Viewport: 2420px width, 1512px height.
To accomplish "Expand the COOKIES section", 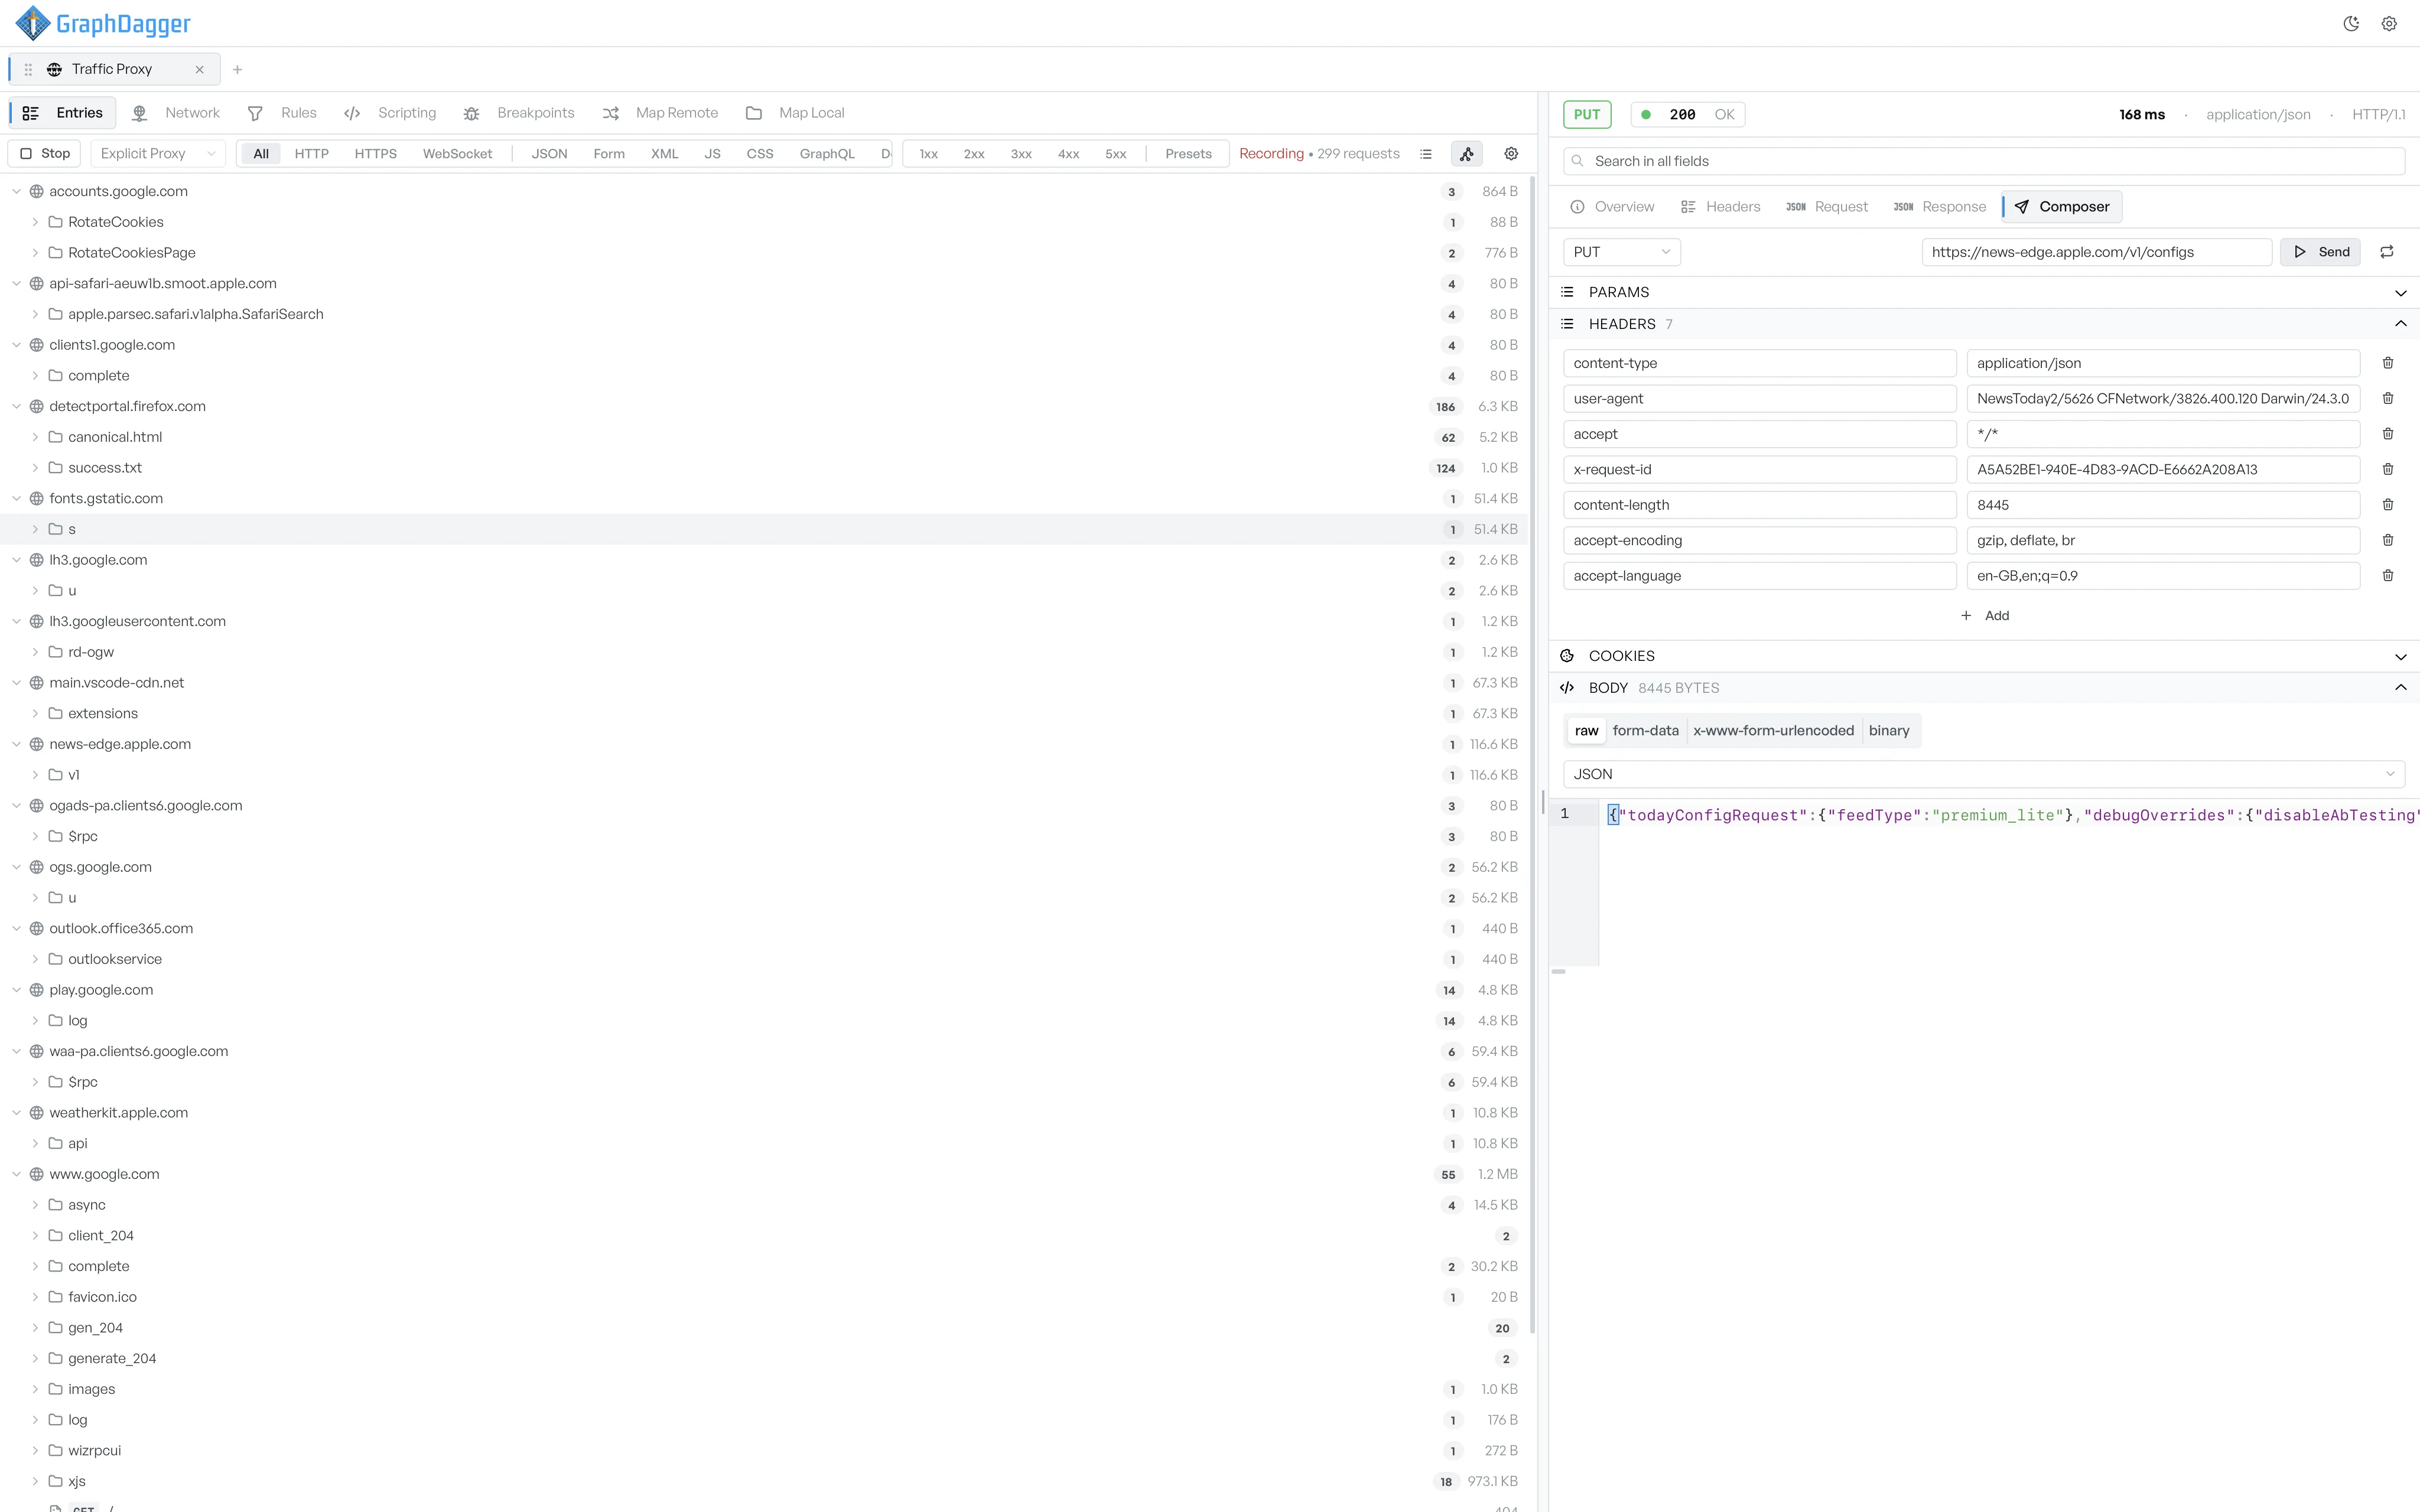I will (2400, 657).
